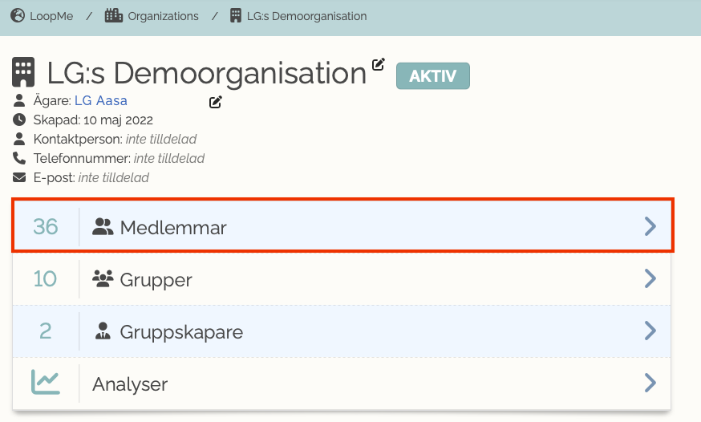The width and height of the screenshot is (701, 422).
Task: Expand Medlemmar row with chevron arrow
Action: click(x=650, y=227)
